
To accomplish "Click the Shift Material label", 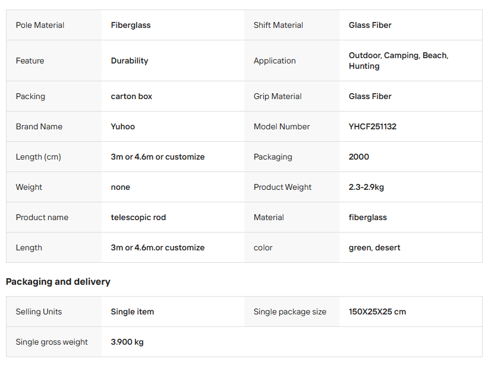I will 278,25.
